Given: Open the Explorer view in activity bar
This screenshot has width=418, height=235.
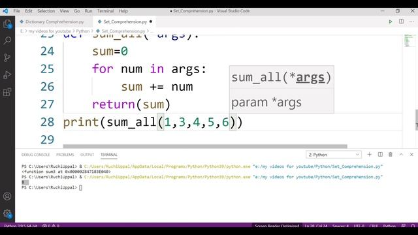Looking at the screenshot, I should click(7, 24).
